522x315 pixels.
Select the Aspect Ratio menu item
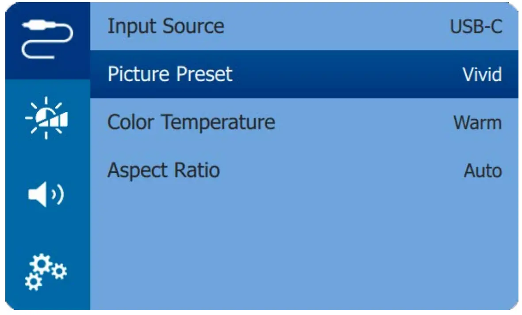coord(164,170)
